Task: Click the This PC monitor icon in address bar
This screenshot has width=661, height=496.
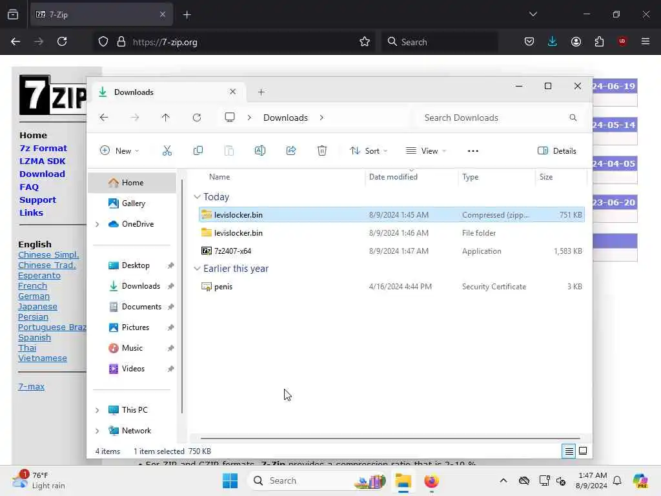Action: point(230,118)
